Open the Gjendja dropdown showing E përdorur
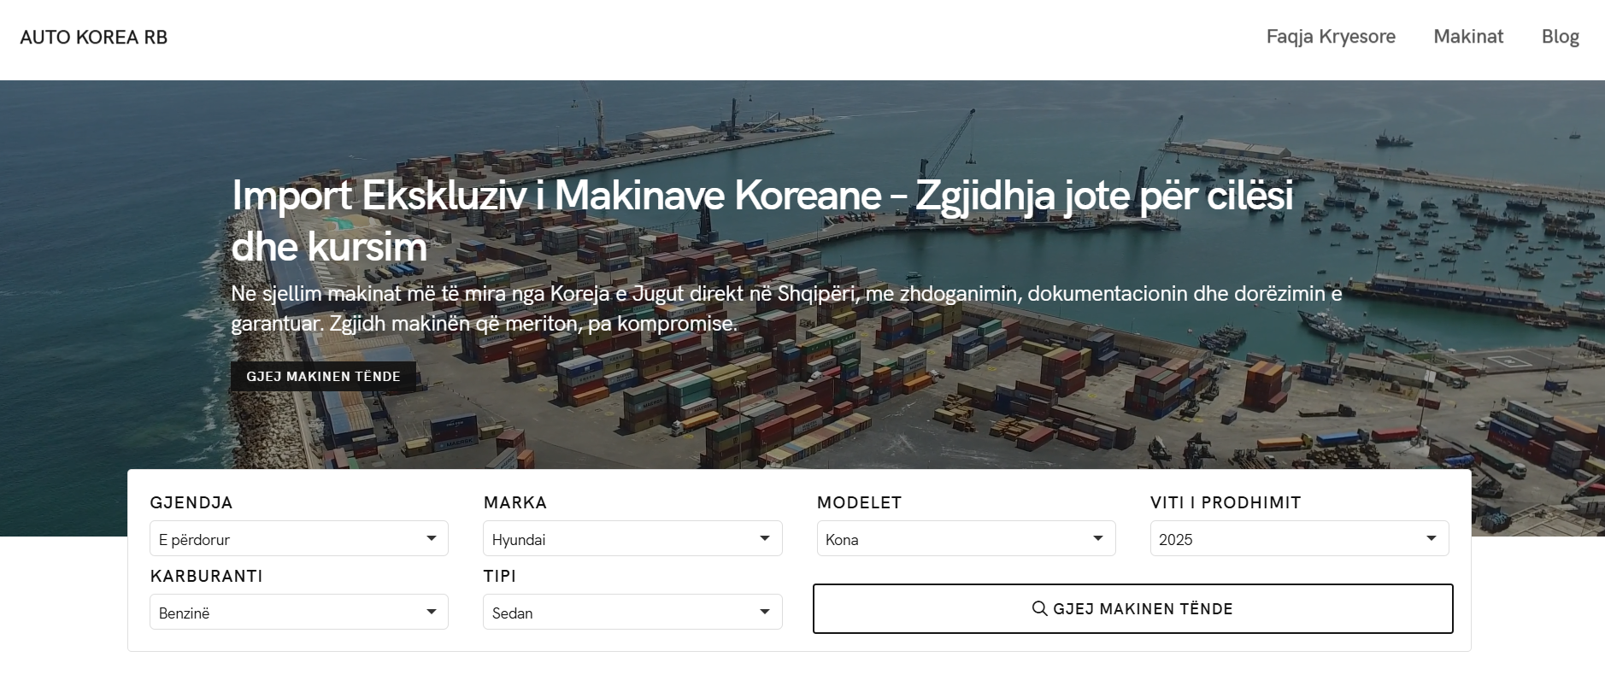This screenshot has height=698, width=1605. coord(299,538)
